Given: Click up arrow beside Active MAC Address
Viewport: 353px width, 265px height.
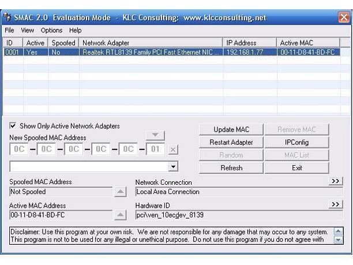Looking at the screenshot, I should point(120,215).
